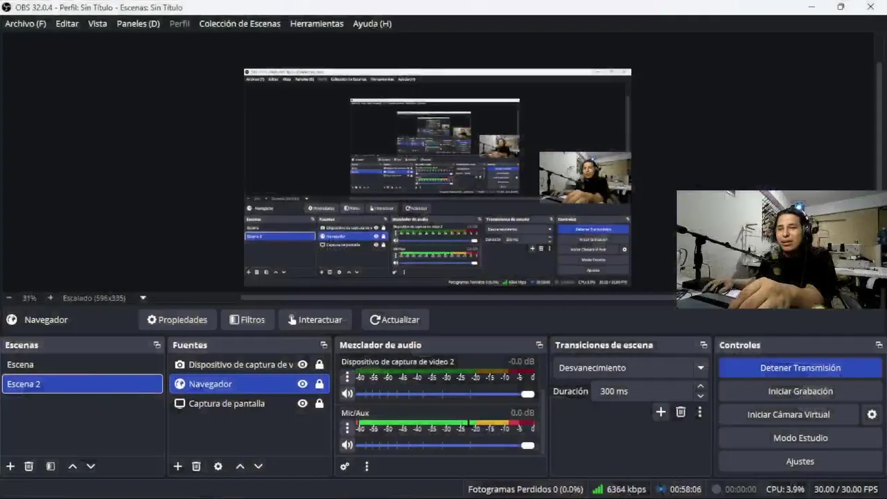Click Iniciar Grabación button
This screenshot has width=887, height=499.
coord(800,392)
